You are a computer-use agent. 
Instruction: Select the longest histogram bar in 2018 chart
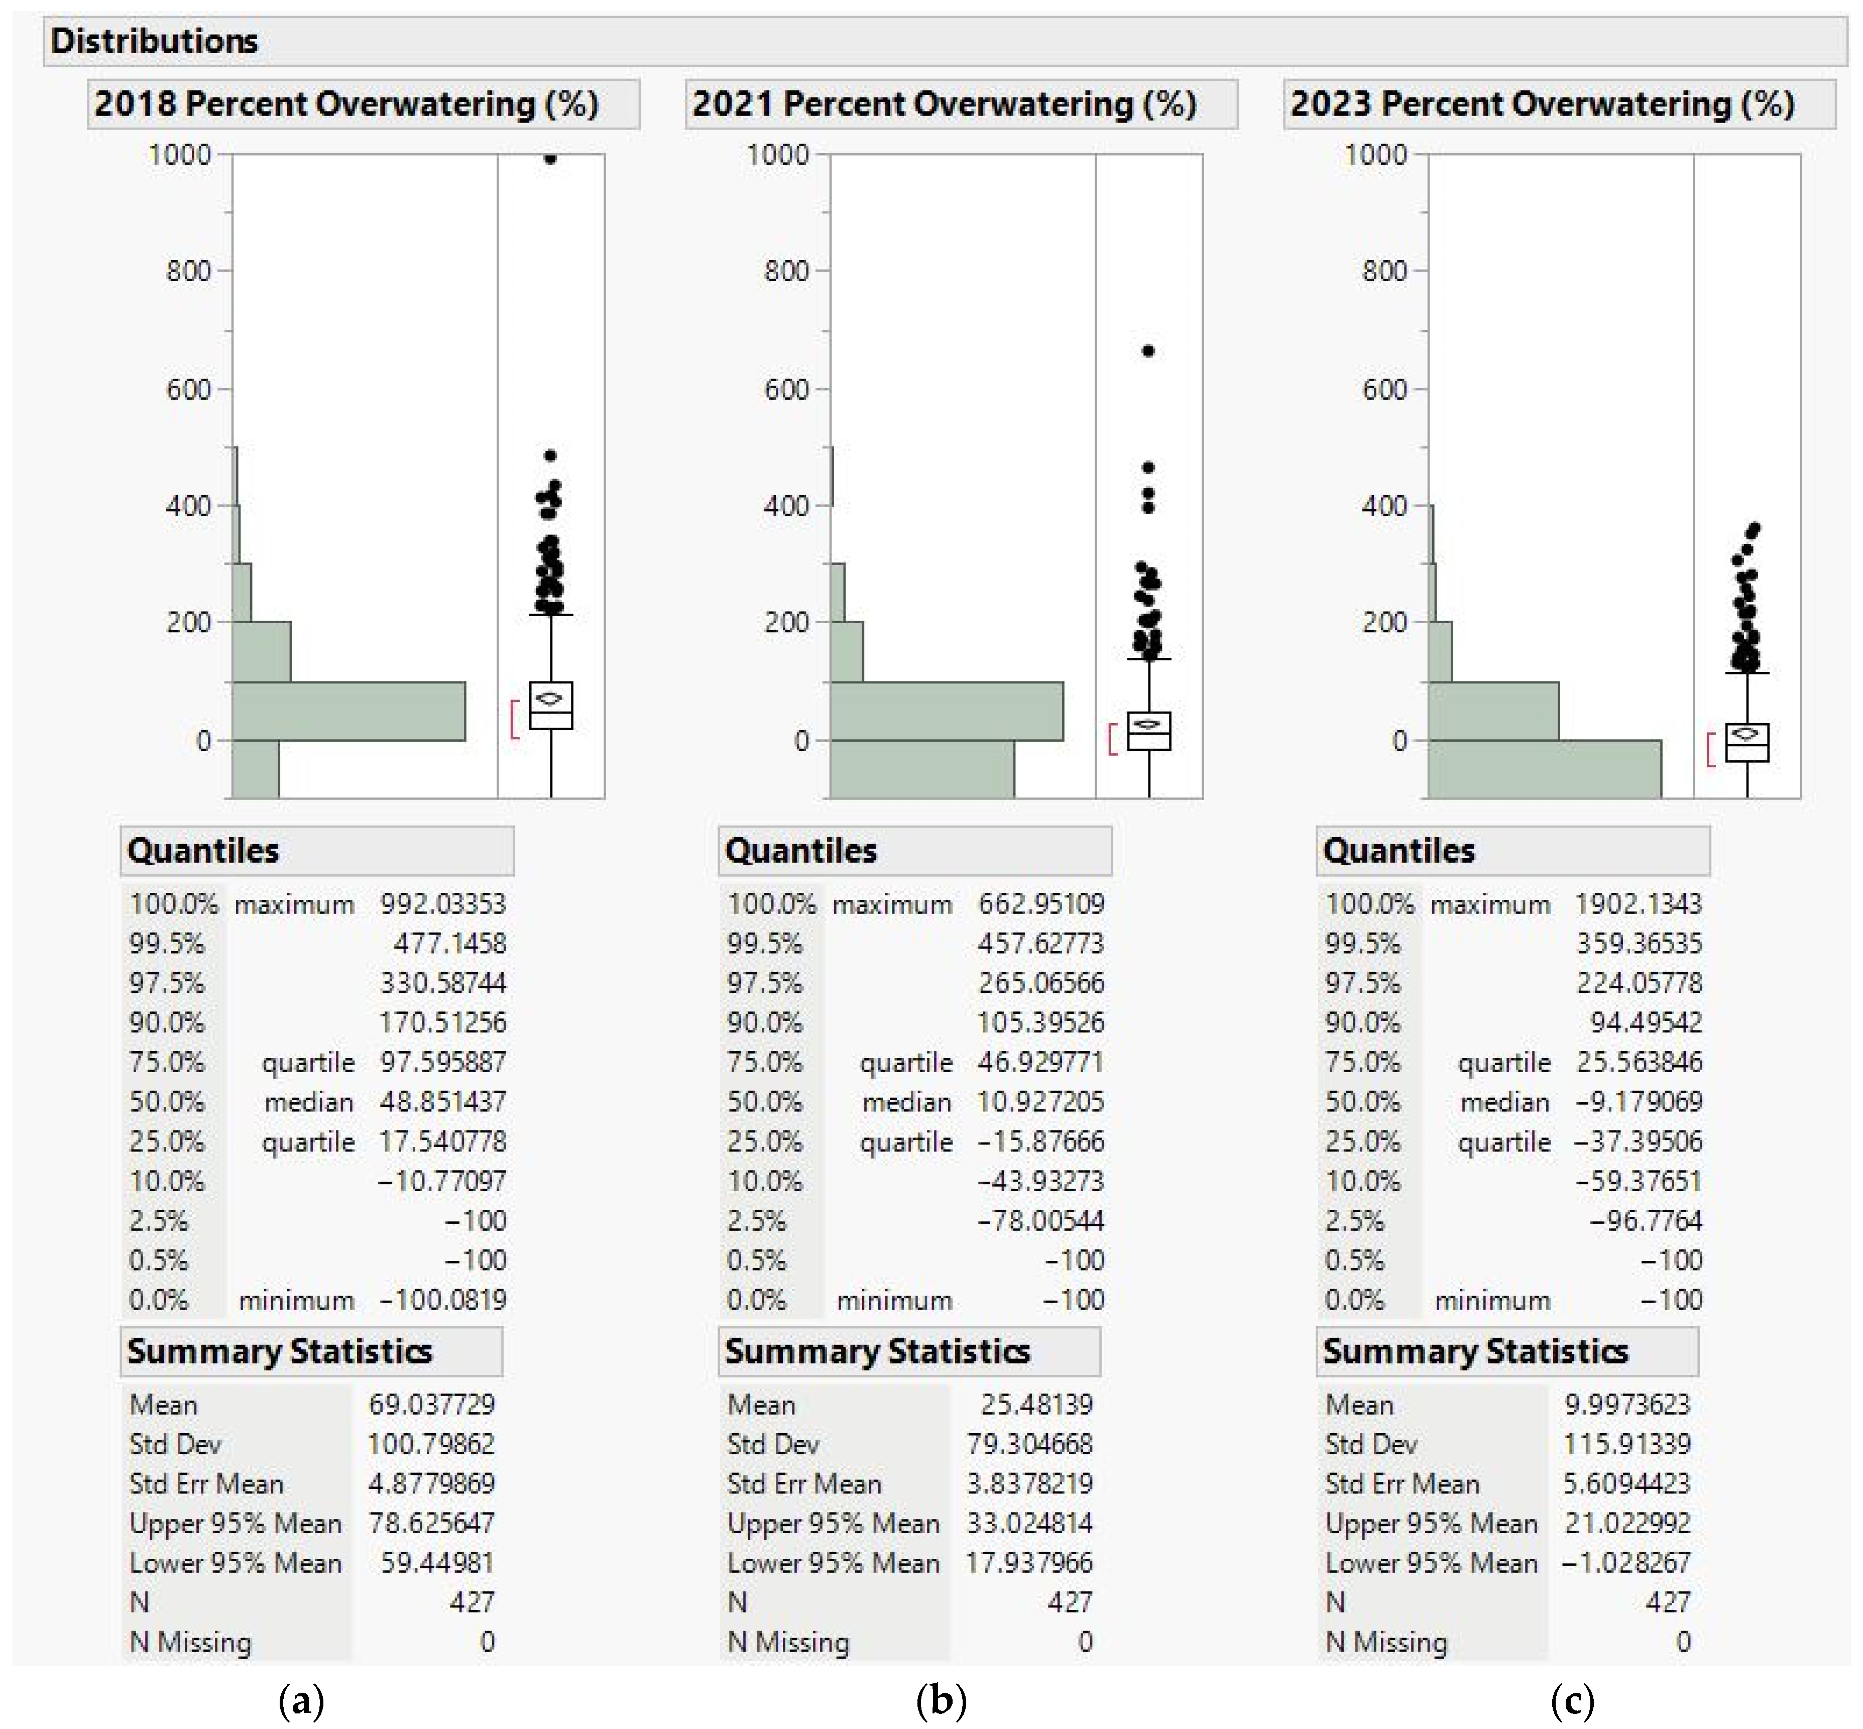(x=348, y=711)
